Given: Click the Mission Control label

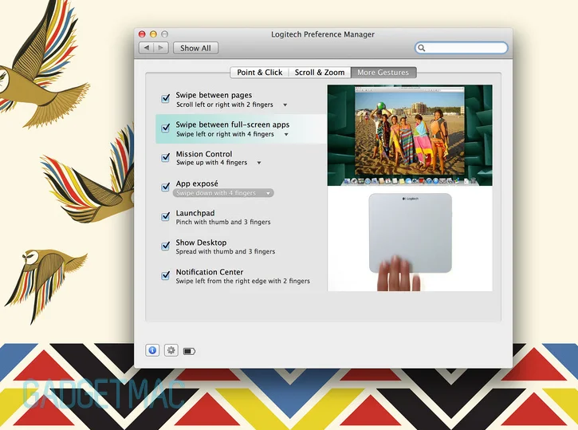Looking at the screenshot, I should coord(204,154).
